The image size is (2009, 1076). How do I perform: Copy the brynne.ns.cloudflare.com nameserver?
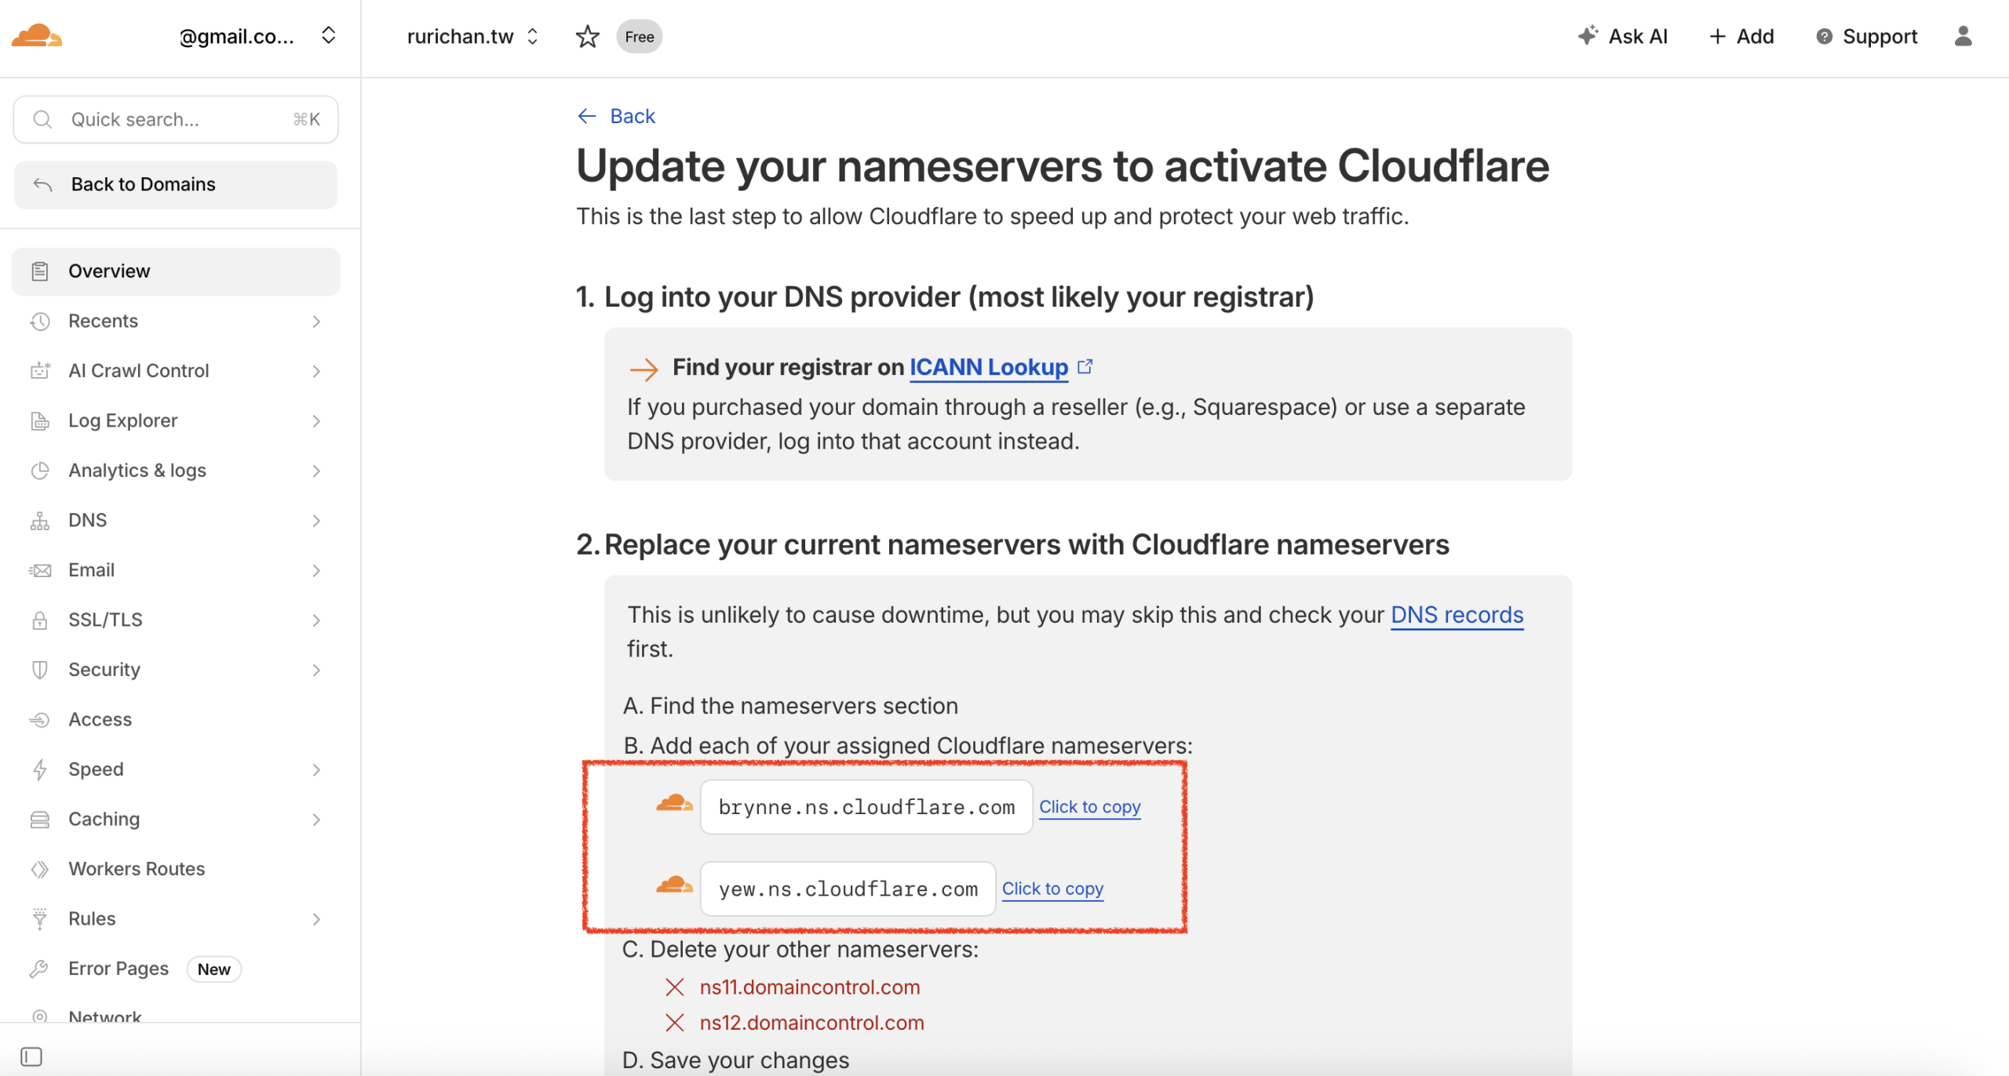coord(1089,806)
